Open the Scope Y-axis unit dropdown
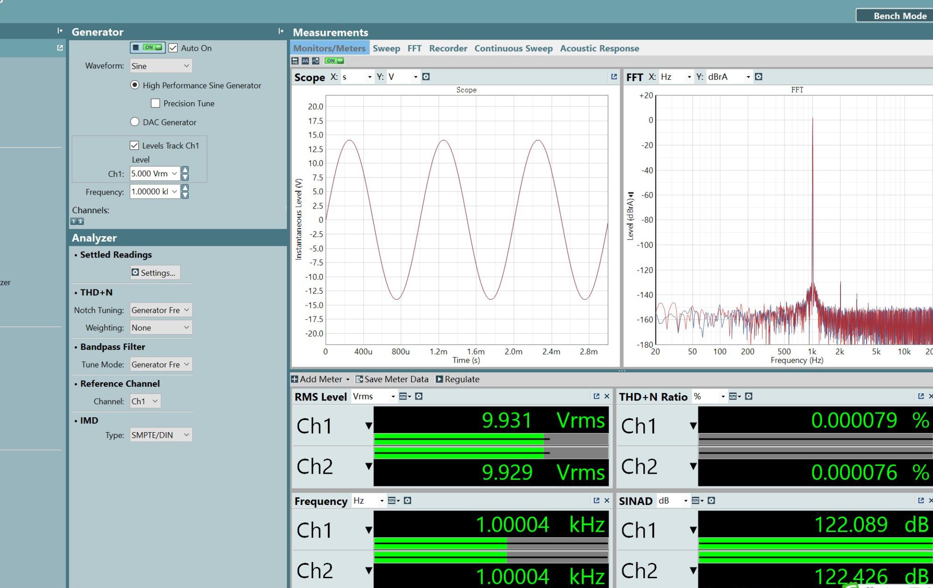This screenshot has height=588, width=933. click(403, 77)
